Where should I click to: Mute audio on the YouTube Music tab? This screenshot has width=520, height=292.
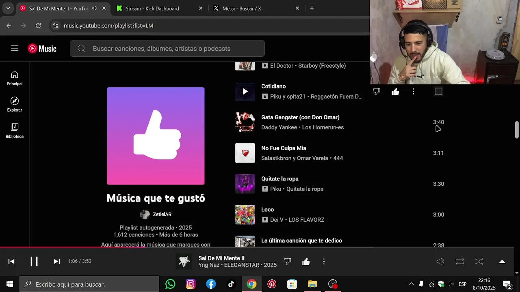coord(94,8)
